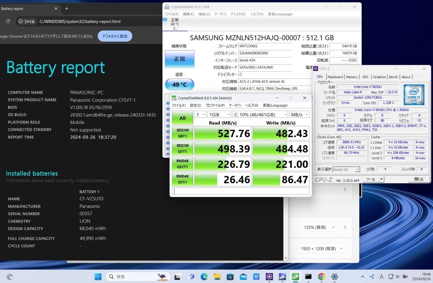Open Microsoft Edge from the taskbar

pos(204,277)
